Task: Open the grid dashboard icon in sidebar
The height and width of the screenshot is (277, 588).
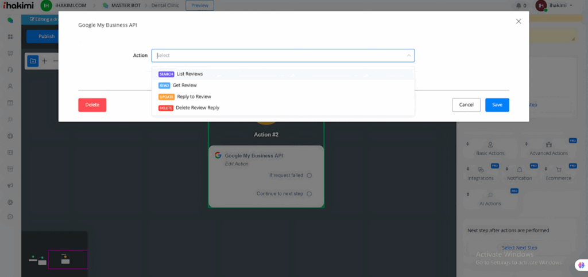Action: pos(10,37)
